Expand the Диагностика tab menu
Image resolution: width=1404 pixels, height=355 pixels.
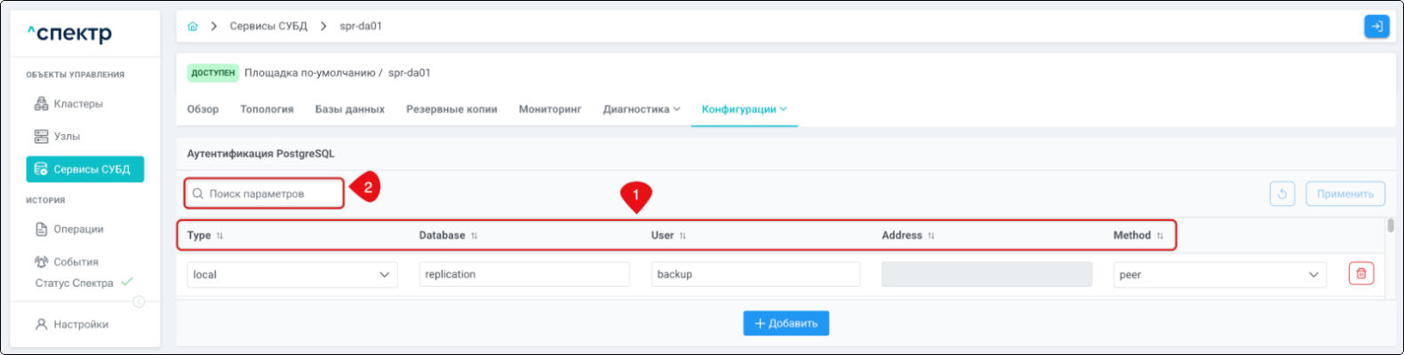point(641,109)
